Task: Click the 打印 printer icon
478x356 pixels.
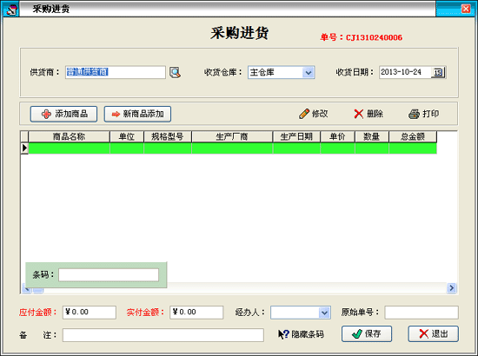Action: click(414, 114)
